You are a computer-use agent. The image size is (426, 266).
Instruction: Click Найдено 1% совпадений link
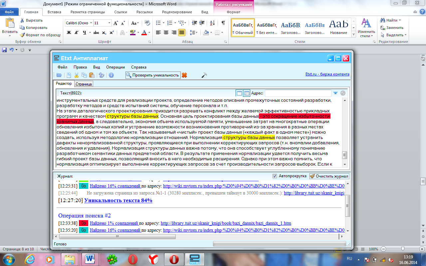click(x=114, y=223)
